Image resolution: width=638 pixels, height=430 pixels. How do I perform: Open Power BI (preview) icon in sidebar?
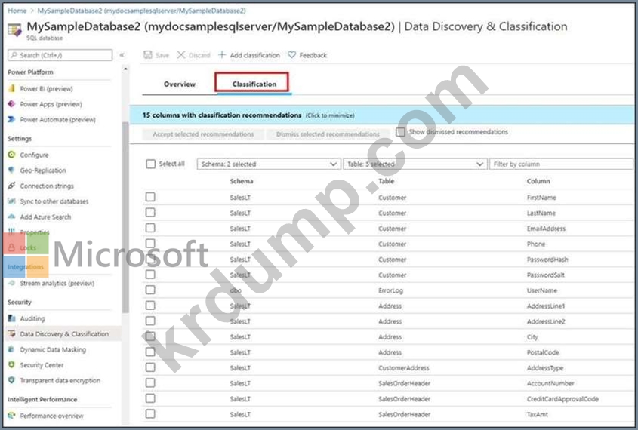[12, 88]
